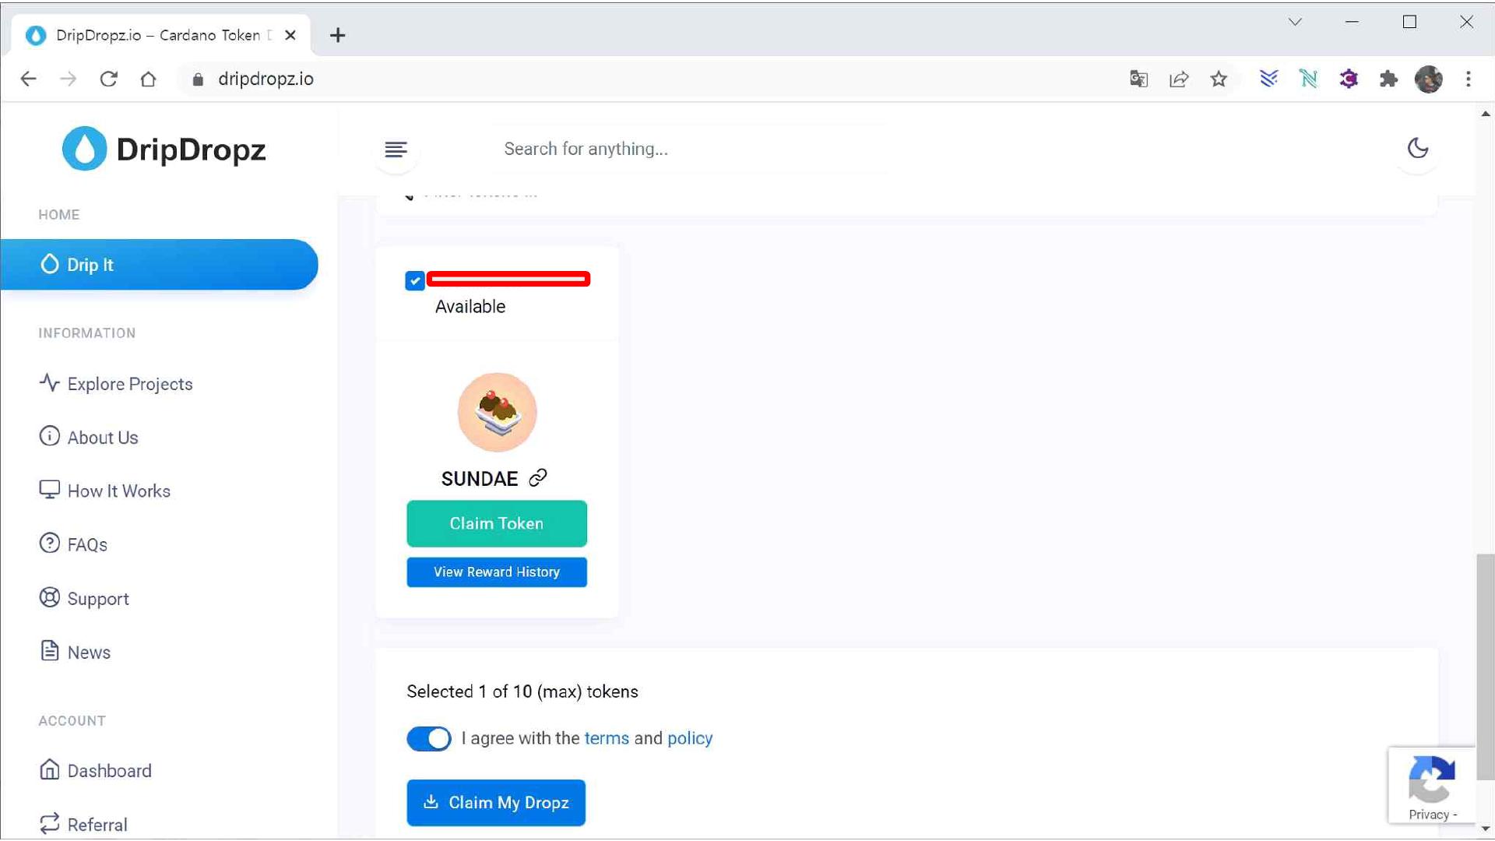The width and height of the screenshot is (1495, 841).
Task: Select Drip It in the sidebar
Action: click(x=159, y=265)
